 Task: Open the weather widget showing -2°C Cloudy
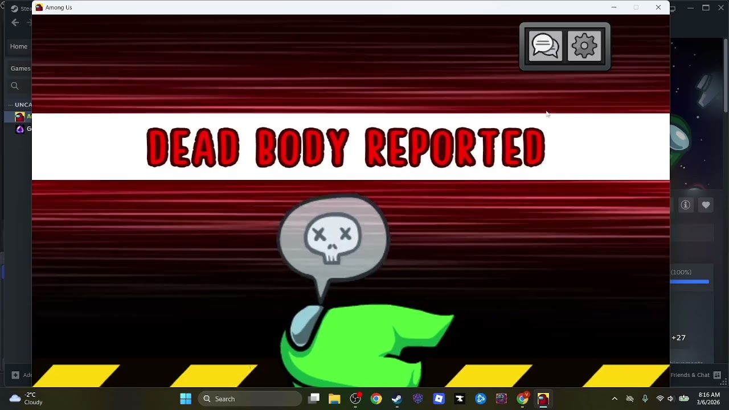(26, 399)
